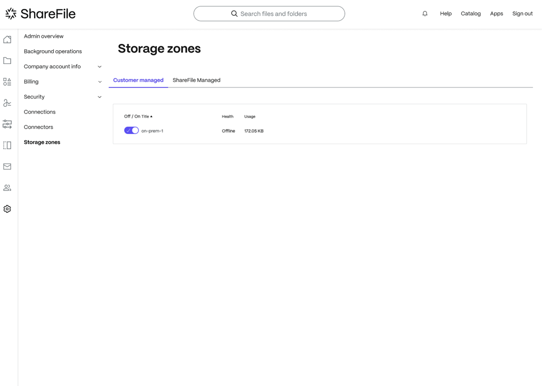
Task: Open the Catalog link
Action: click(x=471, y=13)
